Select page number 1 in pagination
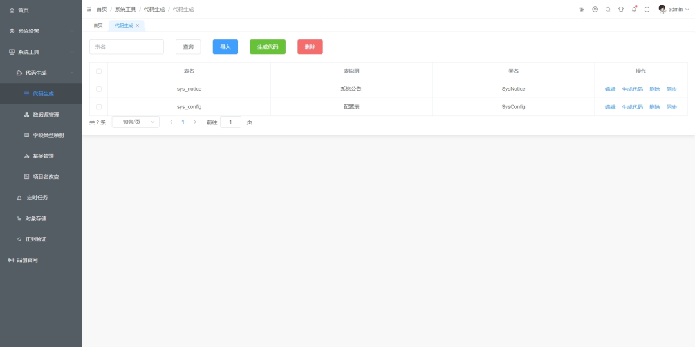 tap(183, 122)
